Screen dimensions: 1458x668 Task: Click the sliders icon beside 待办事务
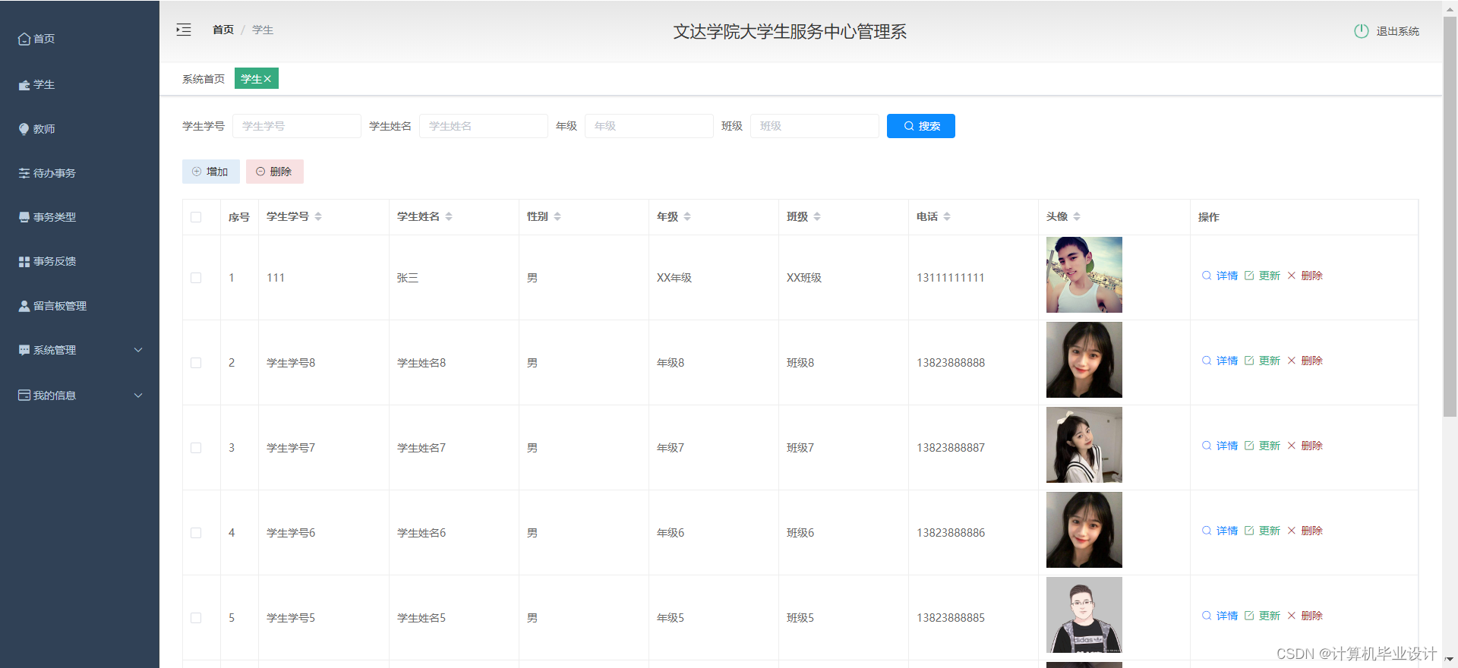24,173
